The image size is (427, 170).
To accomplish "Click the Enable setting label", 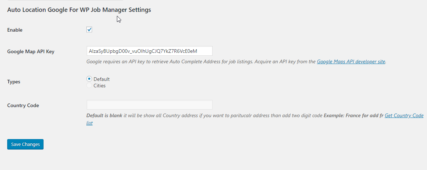I will (x=15, y=30).
